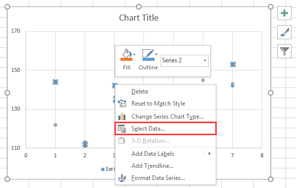Select the orange data point at x=7

coord(233,64)
